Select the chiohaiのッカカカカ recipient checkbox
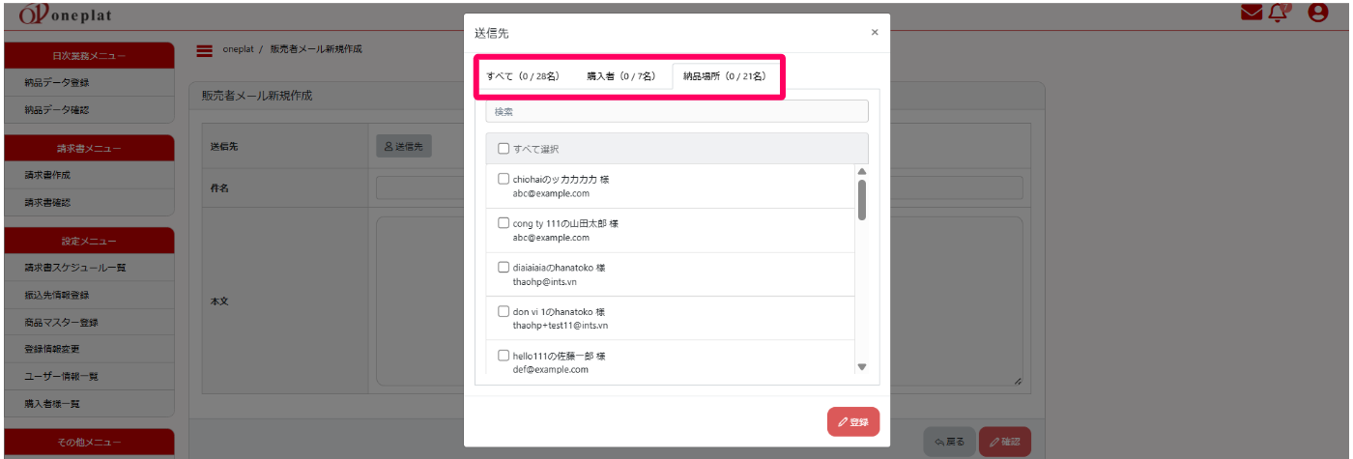Viewport: 1353px width, 459px height. [x=504, y=179]
